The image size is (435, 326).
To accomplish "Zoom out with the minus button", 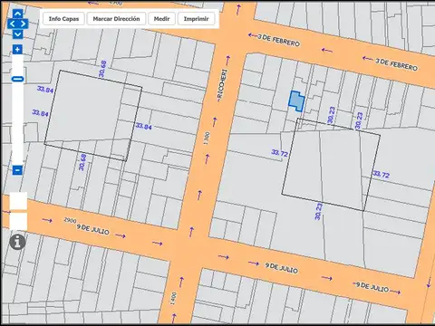I will tap(17, 170).
